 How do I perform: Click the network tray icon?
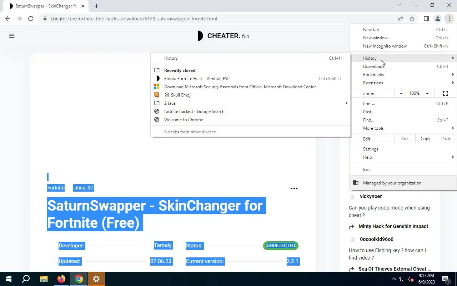click(402, 279)
